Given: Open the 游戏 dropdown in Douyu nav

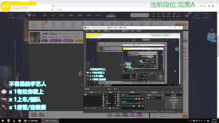Looking at the screenshot, I should pyautogui.click(x=80, y=15).
